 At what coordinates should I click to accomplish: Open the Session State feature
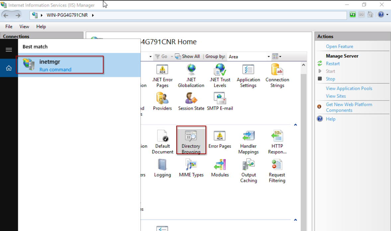191,101
